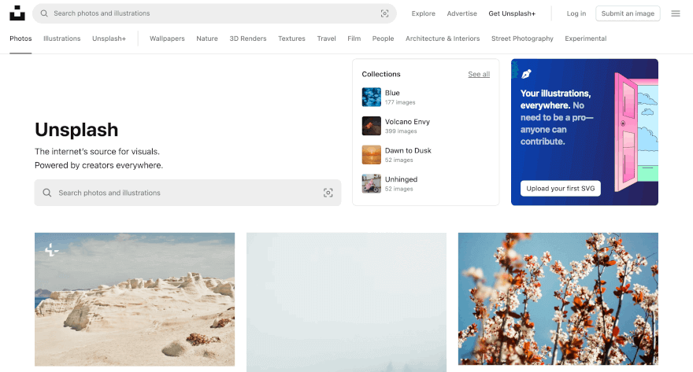
Task: Open Textures category
Action: [x=291, y=39]
